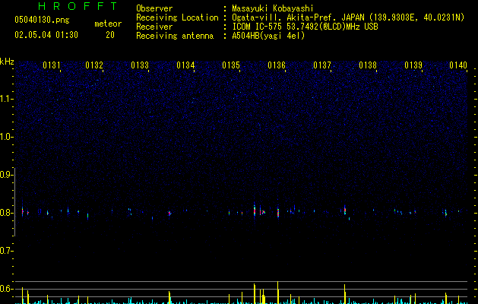Click the Ogata-vill. Akita-Pref. JAPAN coordinates text
The height and width of the screenshot is (304, 478).
348,17
